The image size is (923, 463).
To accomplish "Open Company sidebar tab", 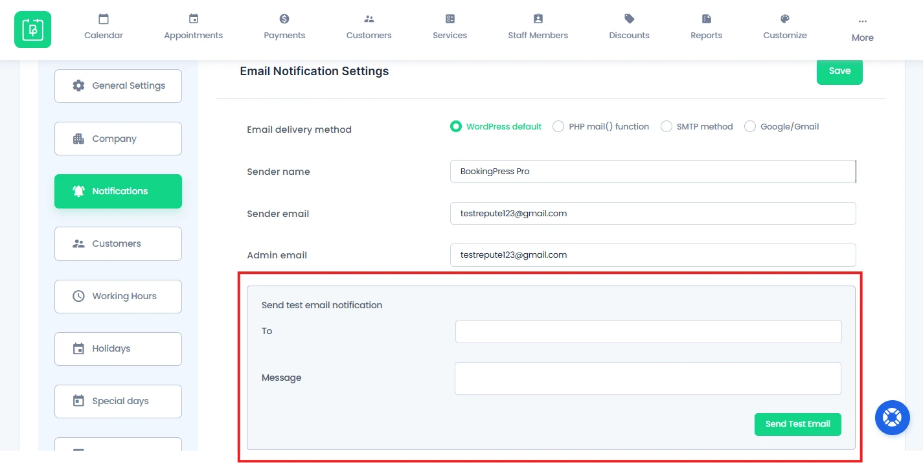I will click(118, 139).
